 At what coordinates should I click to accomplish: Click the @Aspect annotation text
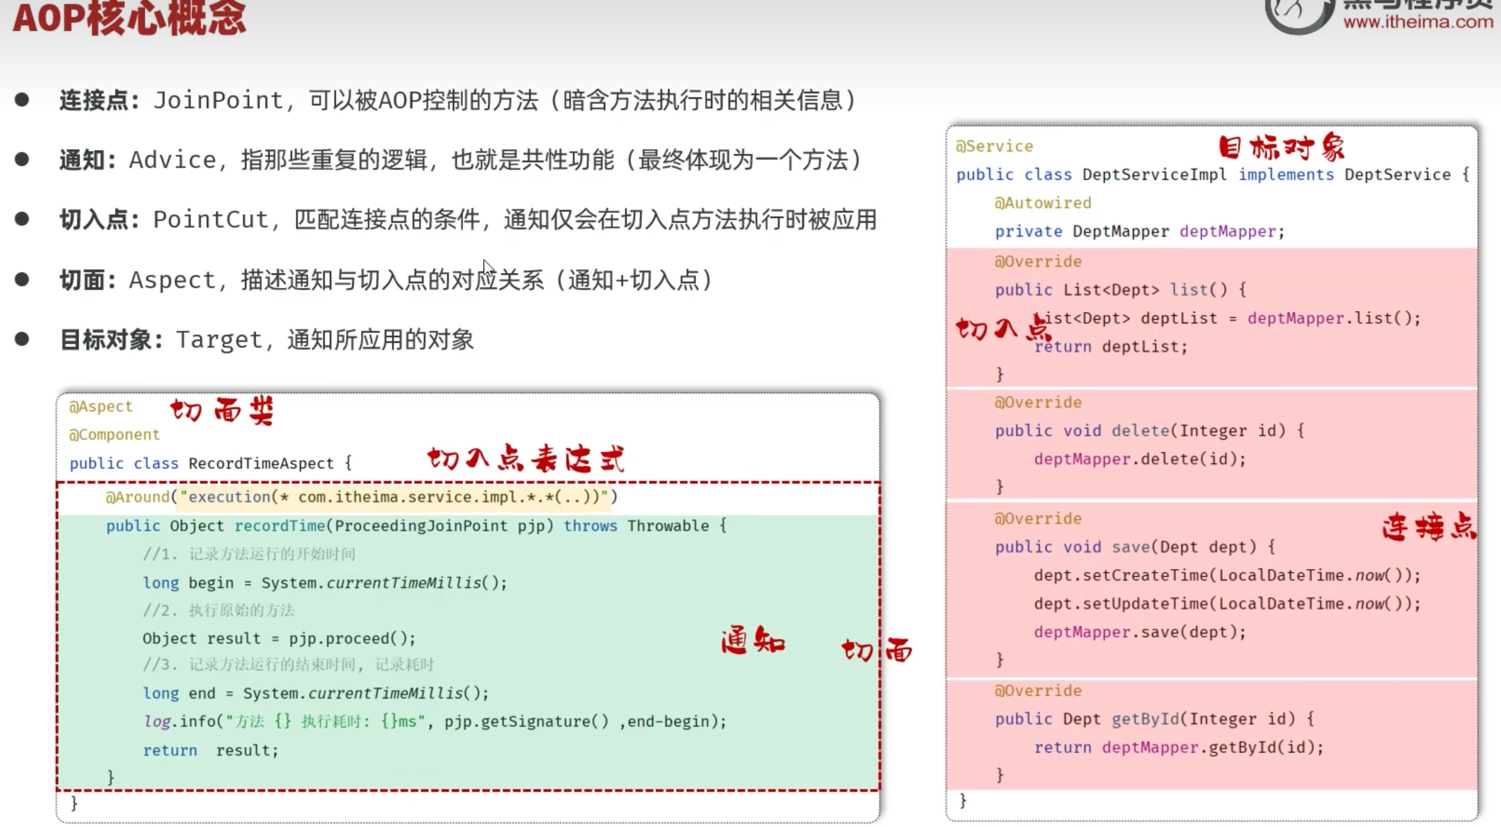[x=101, y=407]
